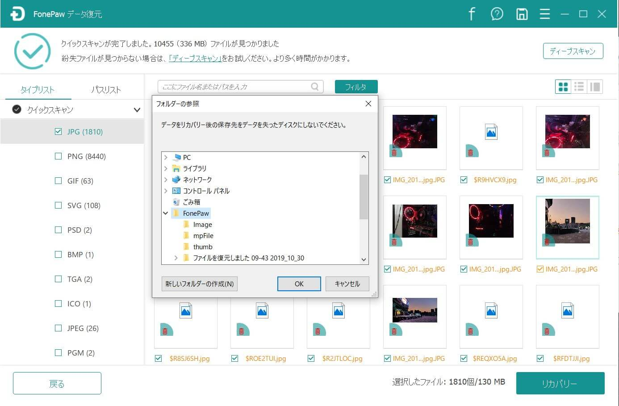Switch to detail preview view icon
Screen dimensions: 619x406
(x=595, y=87)
